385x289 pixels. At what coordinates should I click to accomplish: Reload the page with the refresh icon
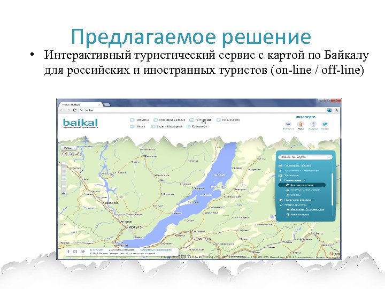(x=75, y=110)
